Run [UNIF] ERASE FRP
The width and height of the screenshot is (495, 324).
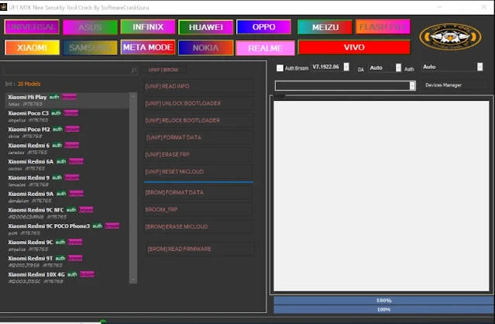pos(198,154)
